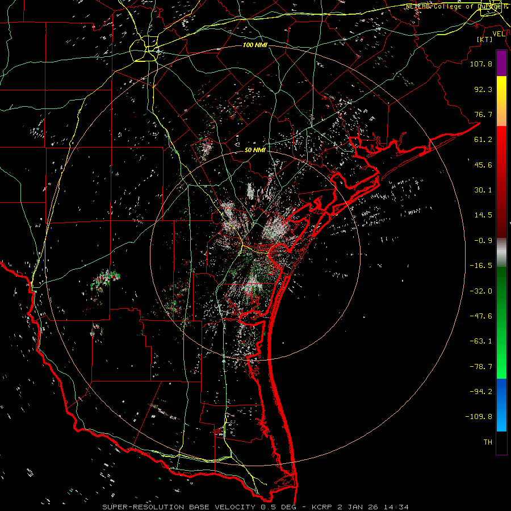Click the VEL legend title
Image resolution: width=511 pixels, height=511 pixels.
(x=499, y=34)
